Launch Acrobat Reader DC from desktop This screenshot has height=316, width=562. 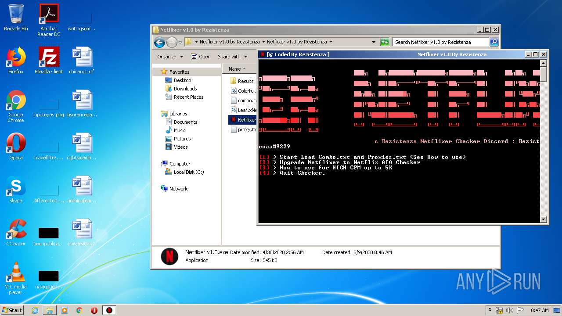(x=49, y=20)
